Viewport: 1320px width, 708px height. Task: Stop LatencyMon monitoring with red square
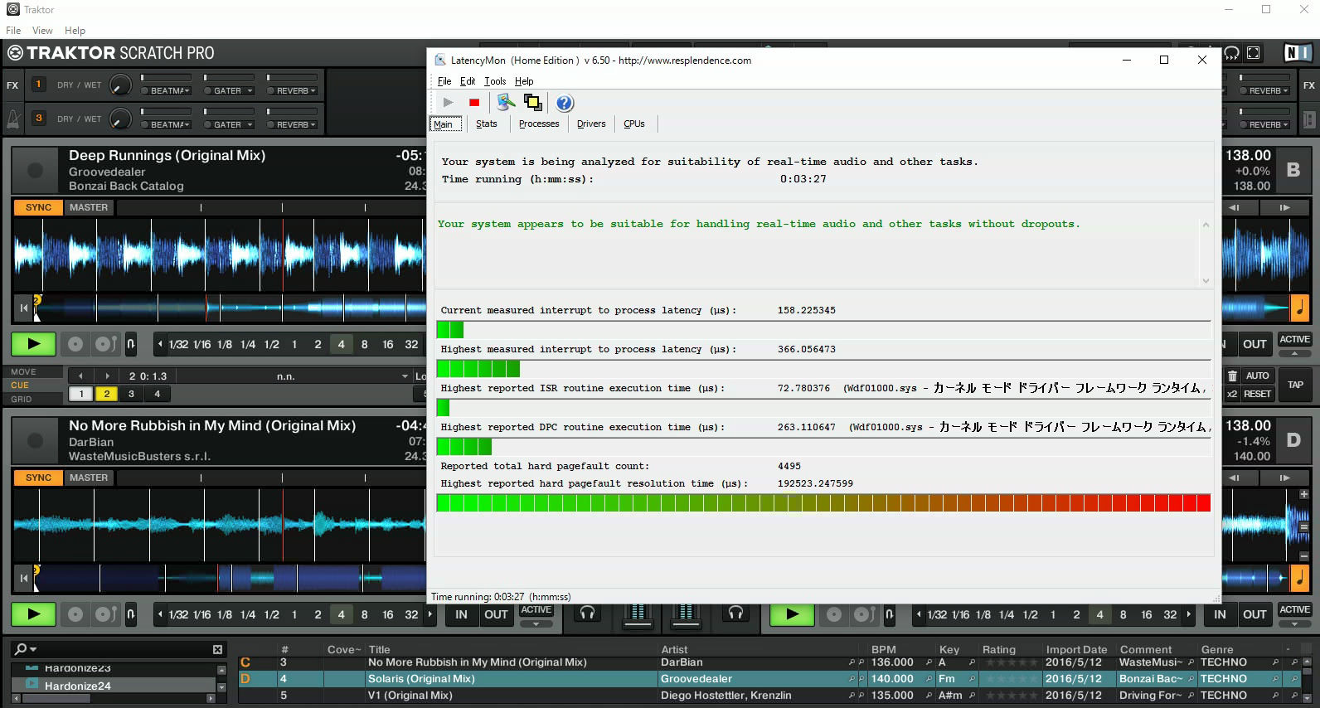tap(474, 103)
